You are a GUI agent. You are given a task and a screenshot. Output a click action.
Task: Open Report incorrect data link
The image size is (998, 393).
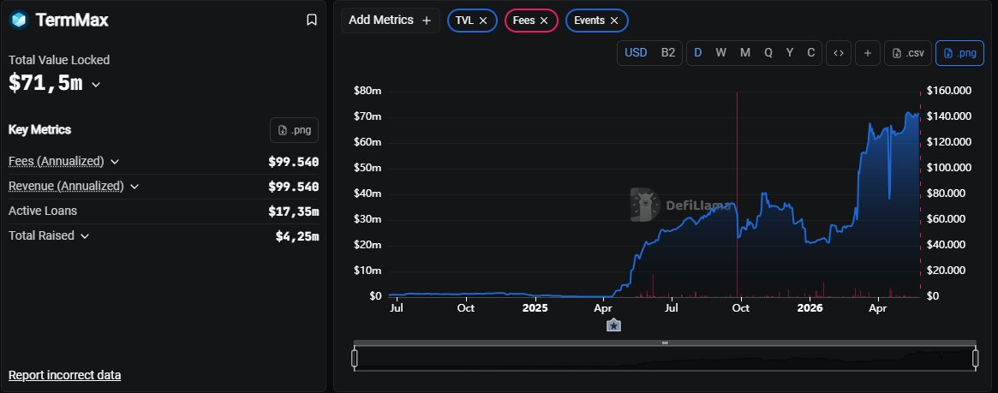(64, 375)
